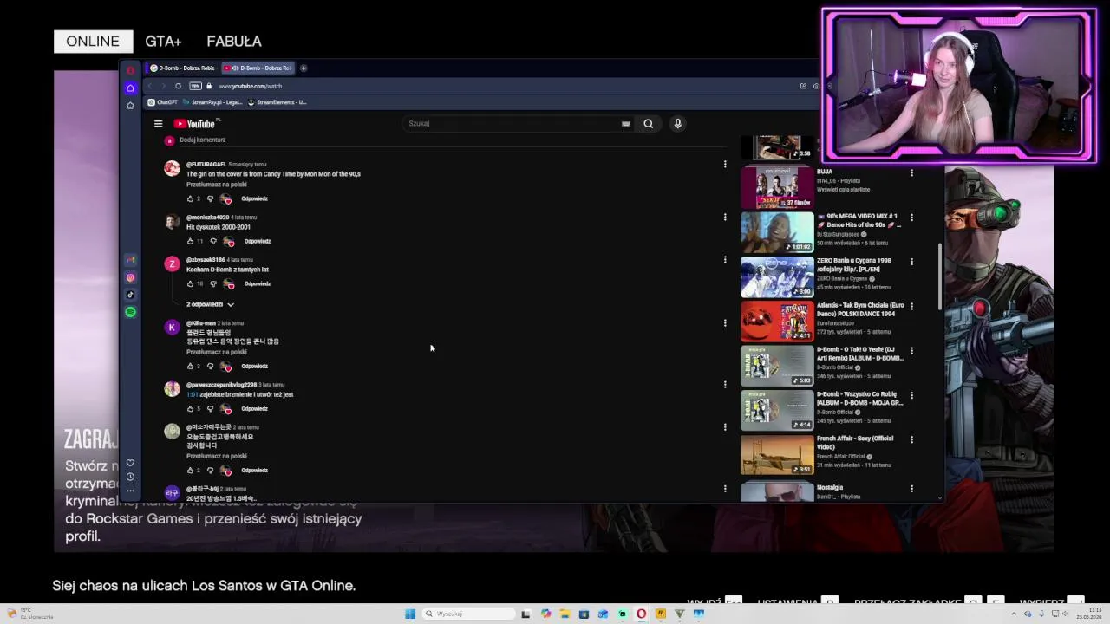Open the Opera sidebar bookmarks star icon
Viewport: 1110px width, 624px height.
click(130, 105)
